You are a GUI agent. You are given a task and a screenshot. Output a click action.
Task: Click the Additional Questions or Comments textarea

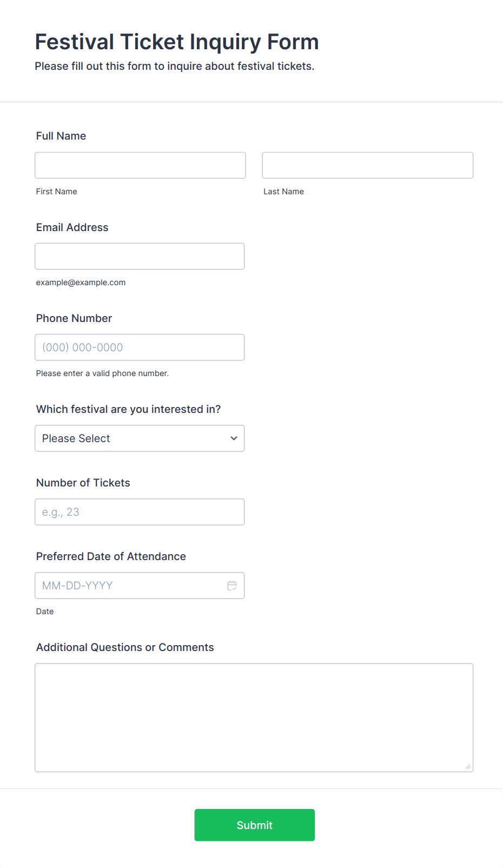pyautogui.click(x=254, y=717)
